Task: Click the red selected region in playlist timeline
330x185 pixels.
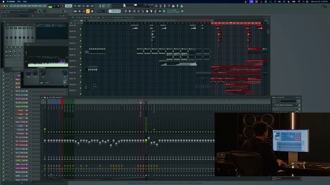Action: coord(236,23)
